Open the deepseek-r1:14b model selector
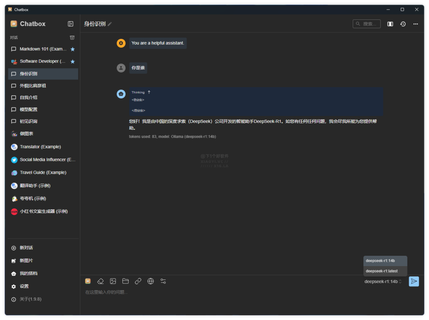 click(x=383, y=282)
